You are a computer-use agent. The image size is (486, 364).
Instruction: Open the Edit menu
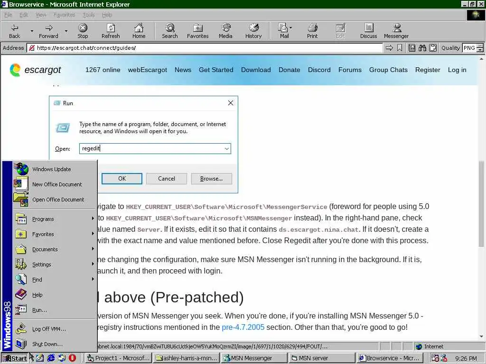coord(24,15)
